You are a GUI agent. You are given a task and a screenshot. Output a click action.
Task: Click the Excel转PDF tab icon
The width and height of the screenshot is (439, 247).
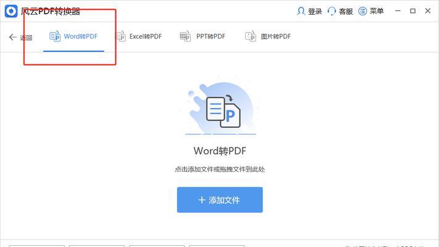(120, 36)
